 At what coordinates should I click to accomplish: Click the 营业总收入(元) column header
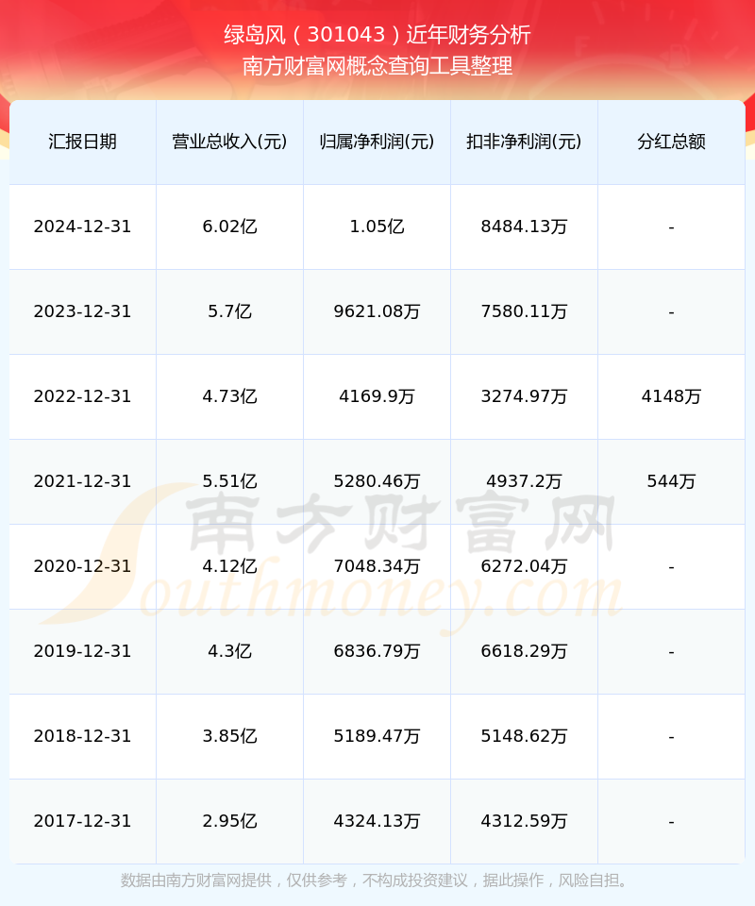[230, 142]
